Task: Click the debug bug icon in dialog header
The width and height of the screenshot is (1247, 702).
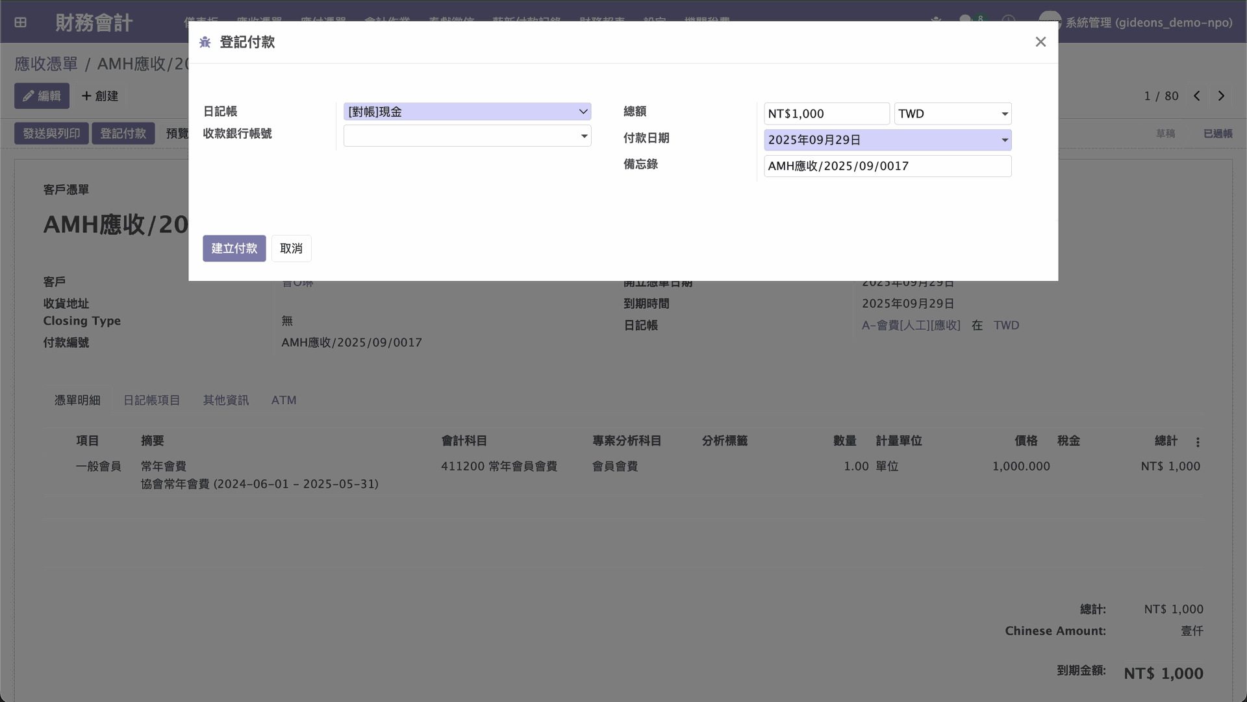Action: coord(205,42)
